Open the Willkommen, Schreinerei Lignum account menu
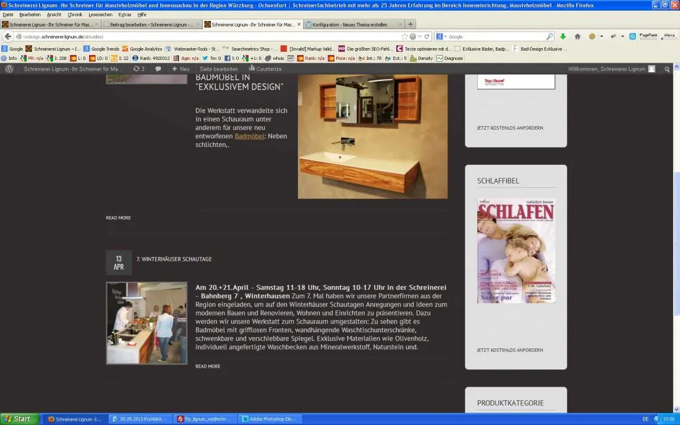 611,69
